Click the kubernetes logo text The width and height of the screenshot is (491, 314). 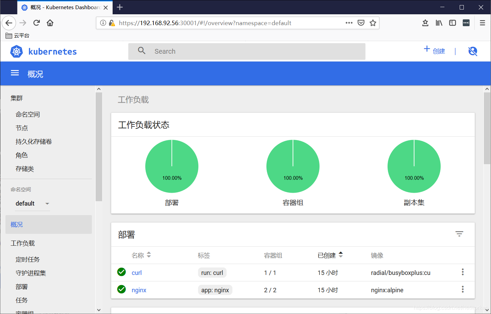[x=53, y=52]
